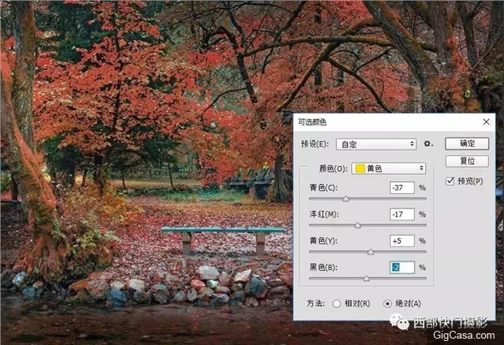The image size is (504, 345).
Task: Click the 黑色(B) slider handle
Action: [x=366, y=279]
